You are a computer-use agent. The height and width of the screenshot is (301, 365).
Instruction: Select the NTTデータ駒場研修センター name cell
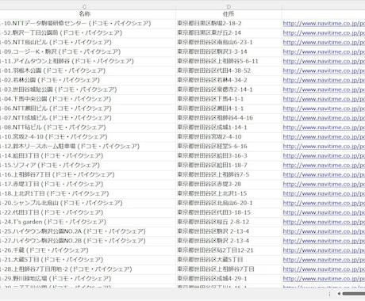tap(88, 24)
